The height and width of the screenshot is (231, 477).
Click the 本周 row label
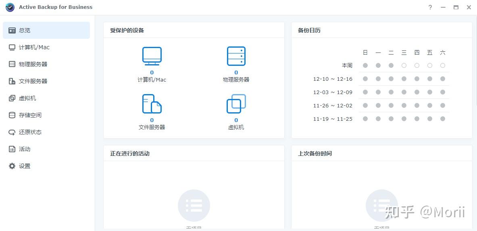(347, 65)
